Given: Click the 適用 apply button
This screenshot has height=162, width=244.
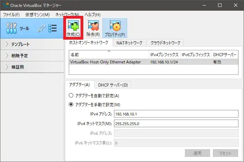Looking at the screenshot, I should 197,153.
